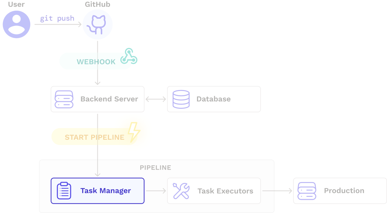The width and height of the screenshot is (387, 213).
Task: Click the START PIPELINE label badge
Action: pos(94,137)
